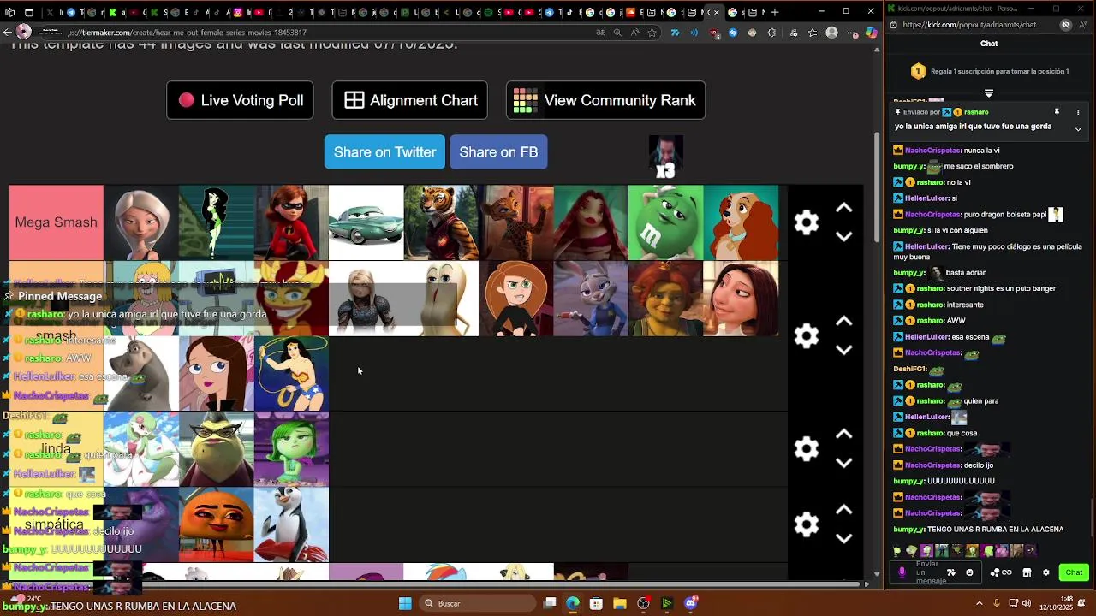This screenshot has height=616, width=1096.
Task: Move Mega Smash row up
Action: pos(843,208)
